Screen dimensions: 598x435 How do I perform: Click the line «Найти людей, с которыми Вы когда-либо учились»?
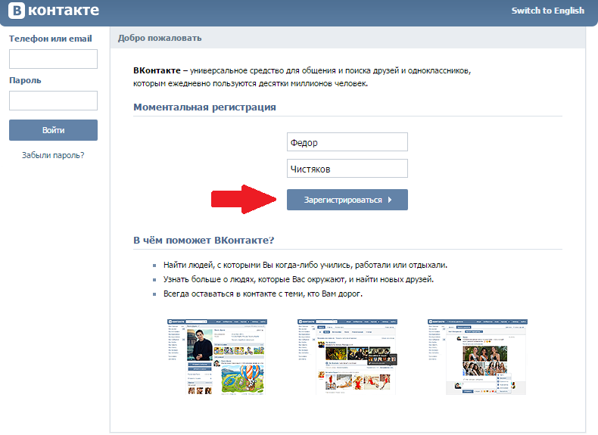click(305, 265)
